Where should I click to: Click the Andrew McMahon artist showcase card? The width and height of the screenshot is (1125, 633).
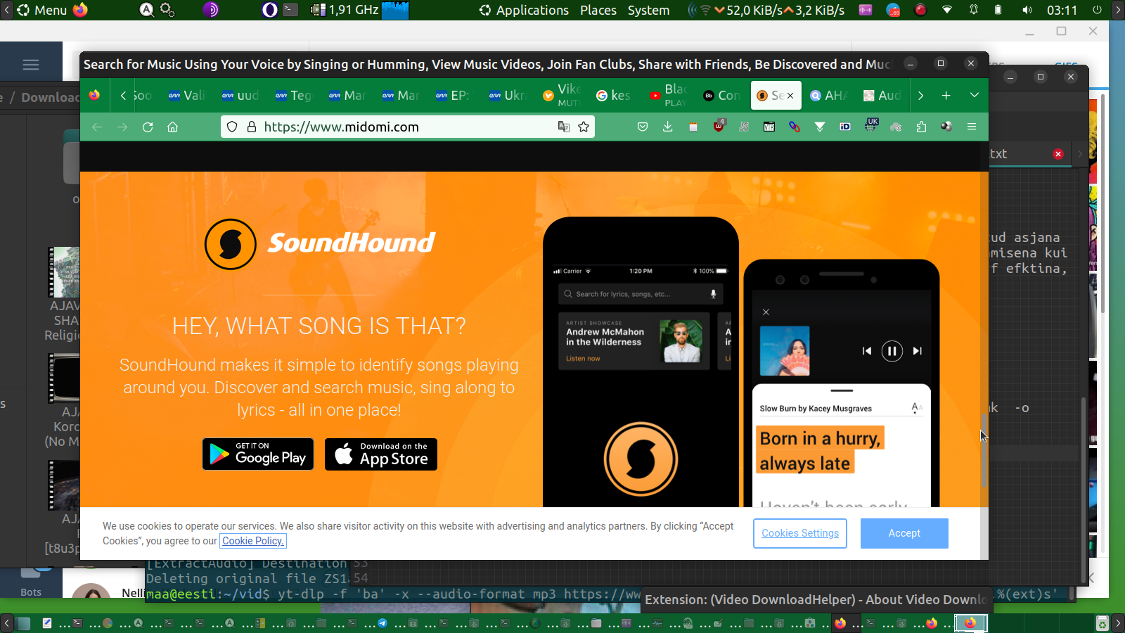(634, 341)
